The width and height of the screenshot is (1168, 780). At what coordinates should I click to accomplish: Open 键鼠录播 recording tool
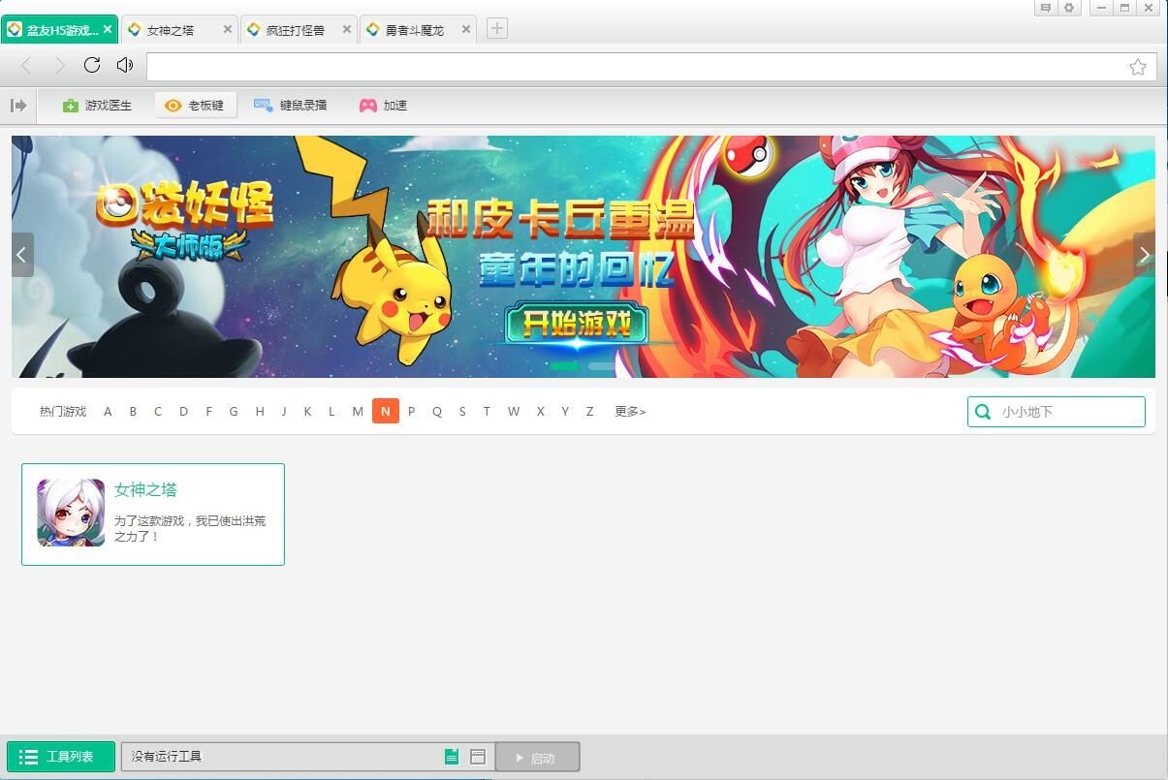292,105
